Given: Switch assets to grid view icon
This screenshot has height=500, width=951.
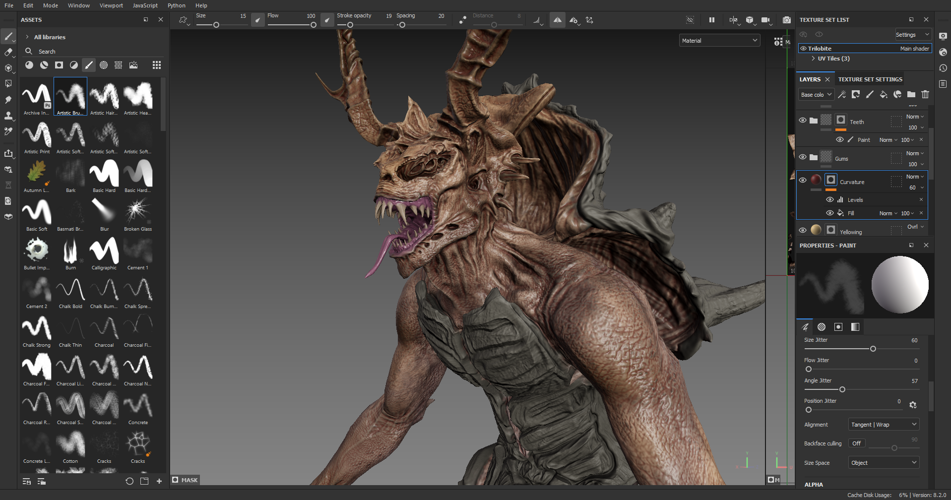Looking at the screenshot, I should [157, 65].
